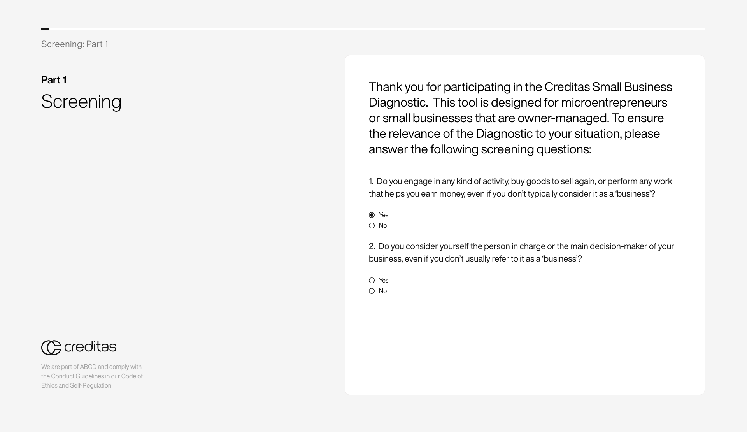
Task: Click the creditas wordmark text
Action: coord(90,347)
